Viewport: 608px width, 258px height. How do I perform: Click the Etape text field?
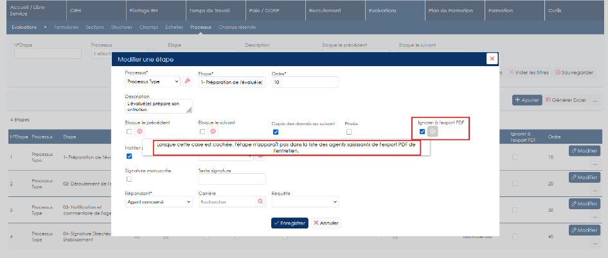pyautogui.click(x=232, y=82)
